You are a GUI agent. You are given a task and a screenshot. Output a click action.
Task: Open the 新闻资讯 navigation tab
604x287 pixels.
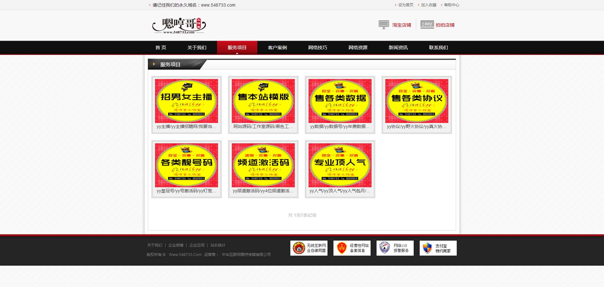coord(398,48)
